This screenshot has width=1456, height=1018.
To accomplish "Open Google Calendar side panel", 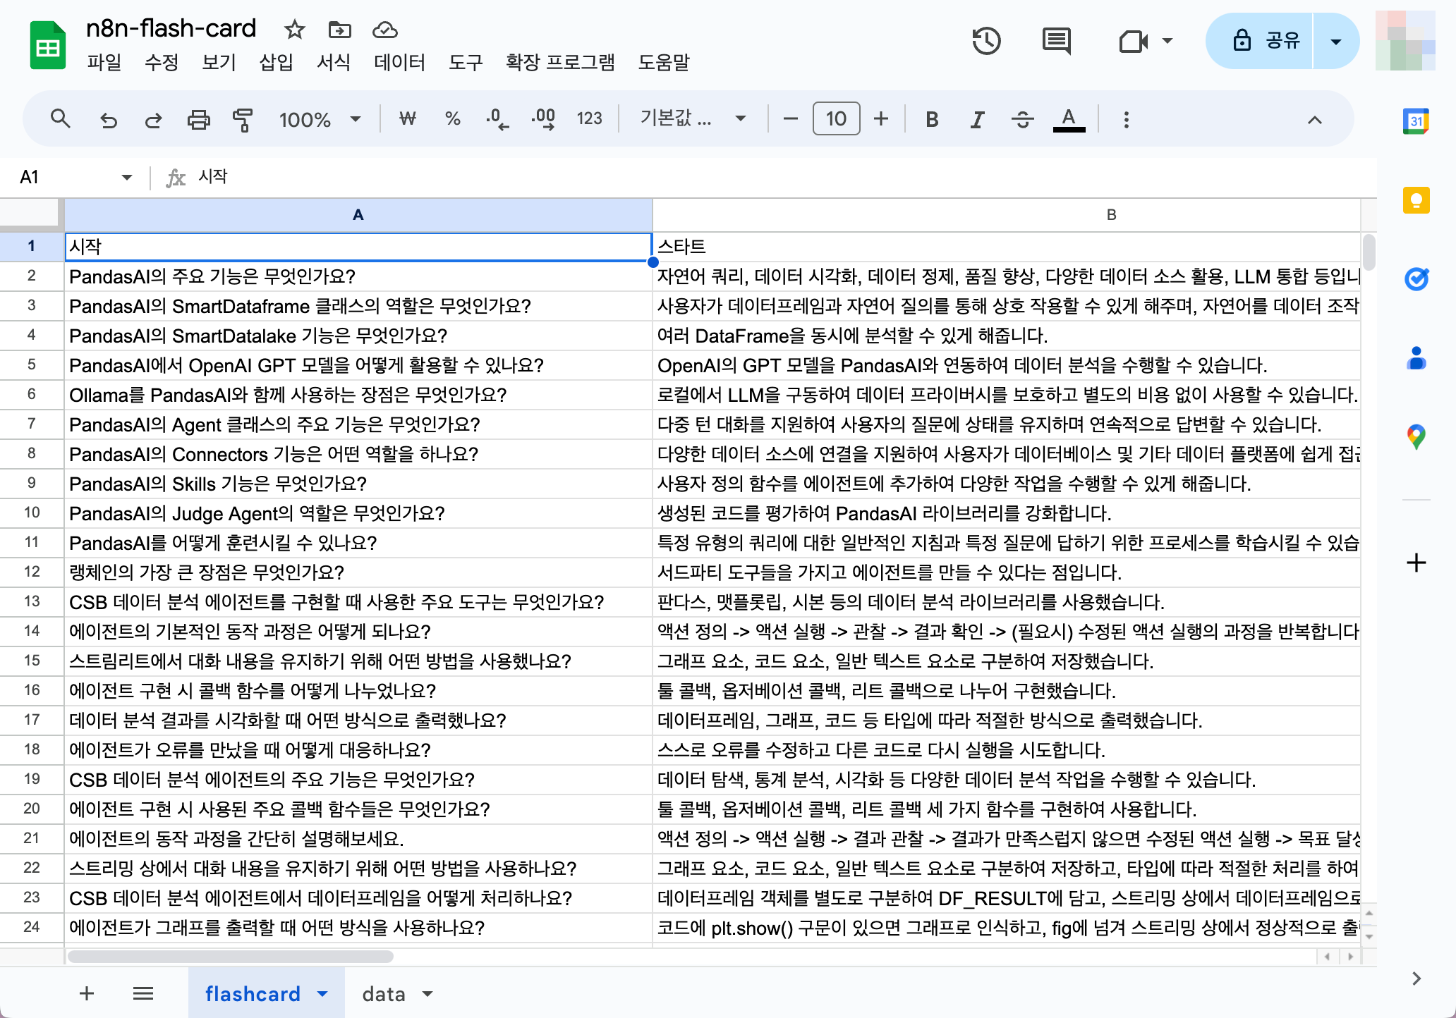I will click(1416, 121).
